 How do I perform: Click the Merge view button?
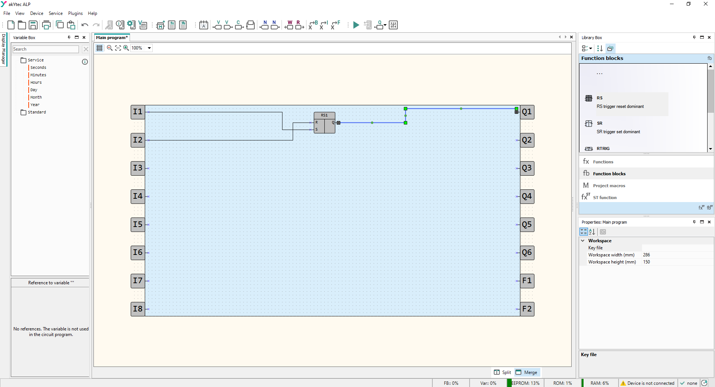tap(527, 372)
